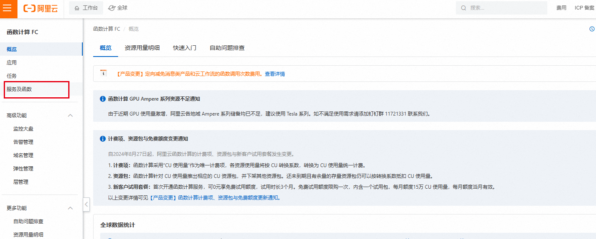Screen dimensions: 596x239
Task: Click the 计费项 notice info icon
Action: click(x=103, y=139)
